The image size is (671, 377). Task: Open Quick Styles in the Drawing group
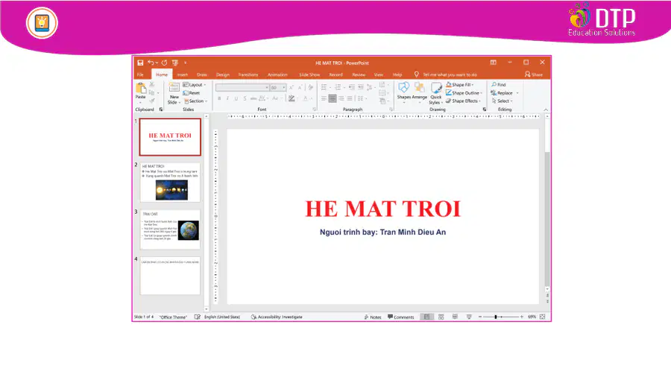[x=435, y=92]
